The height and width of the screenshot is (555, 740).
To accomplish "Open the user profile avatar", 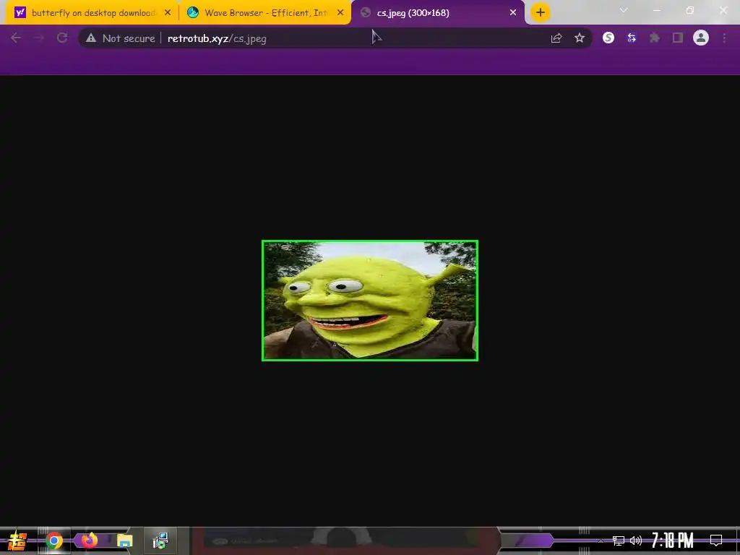I will click(701, 38).
